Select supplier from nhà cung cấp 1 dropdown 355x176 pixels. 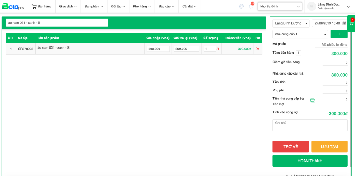[x=300, y=34]
